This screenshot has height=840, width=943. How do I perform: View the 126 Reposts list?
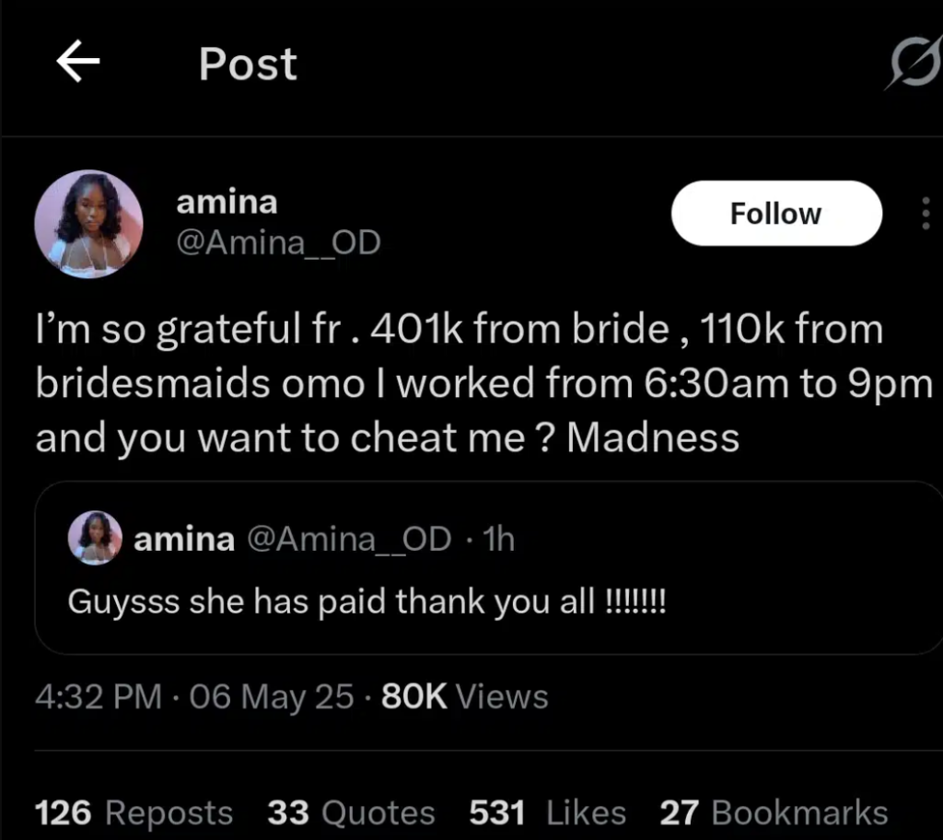[x=134, y=813]
